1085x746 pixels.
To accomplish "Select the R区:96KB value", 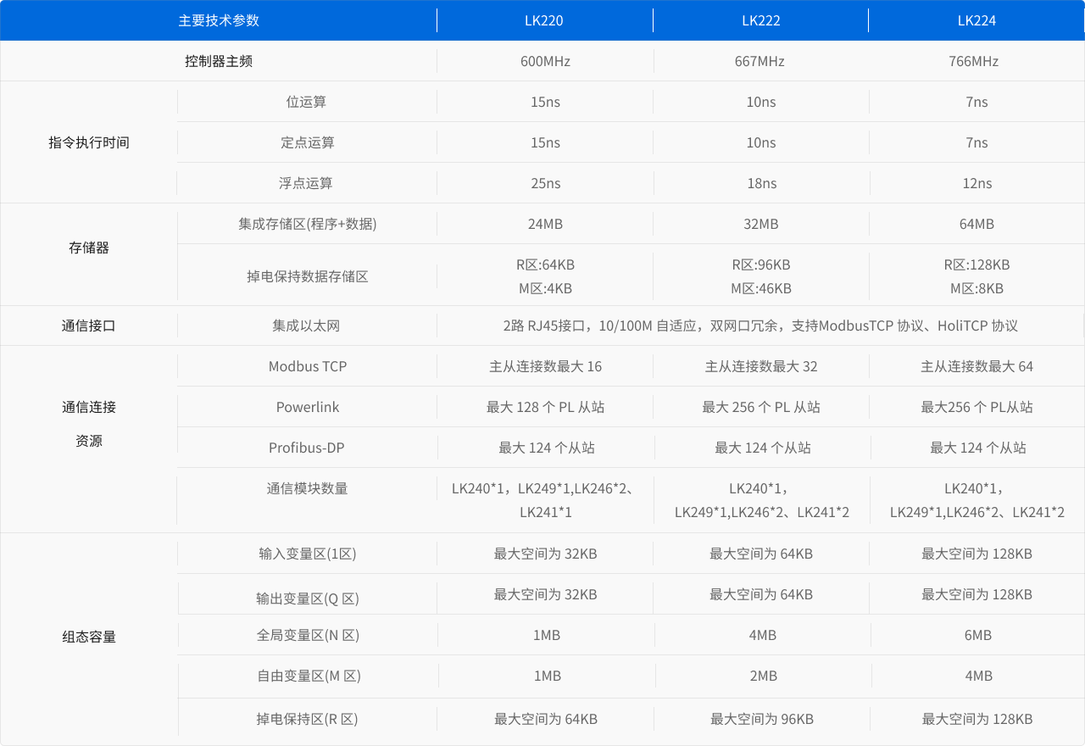I will [x=761, y=264].
